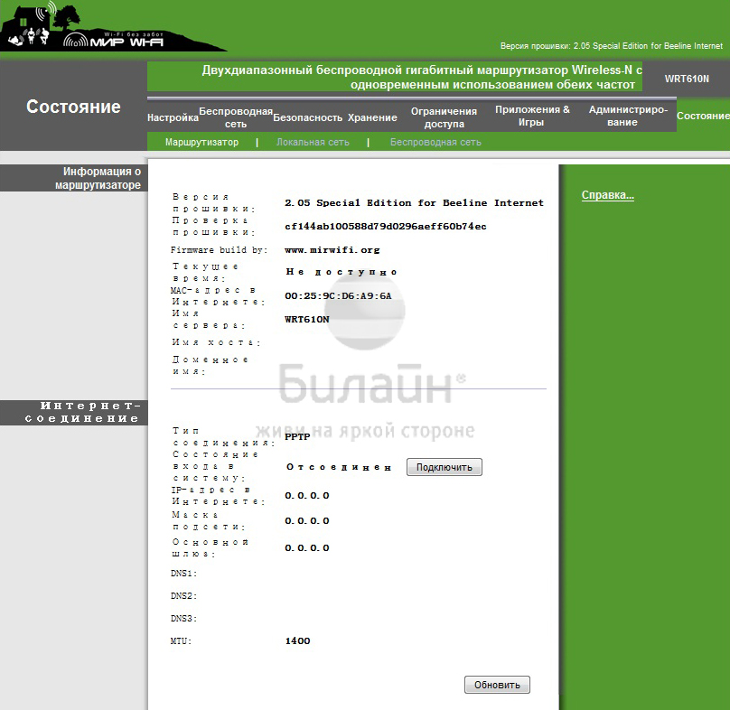Click the Имя хоста: label
730x710 pixels.
coord(217,342)
